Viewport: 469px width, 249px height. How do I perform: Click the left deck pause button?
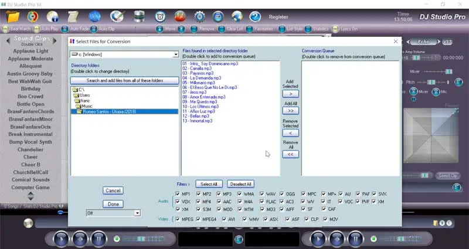pos(99,239)
